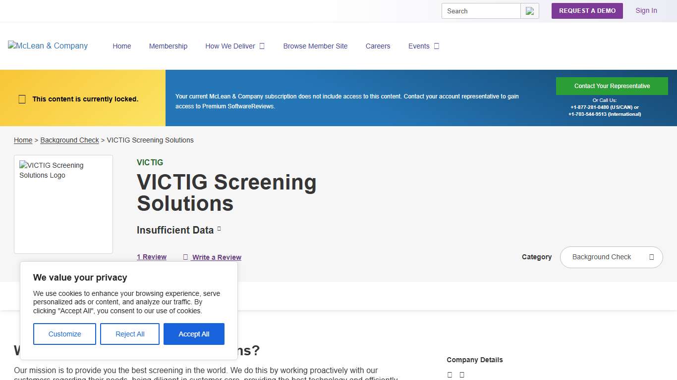Image resolution: width=677 pixels, height=380 pixels.
Task: Go to Browse Member Site
Action: click(315, 46)
